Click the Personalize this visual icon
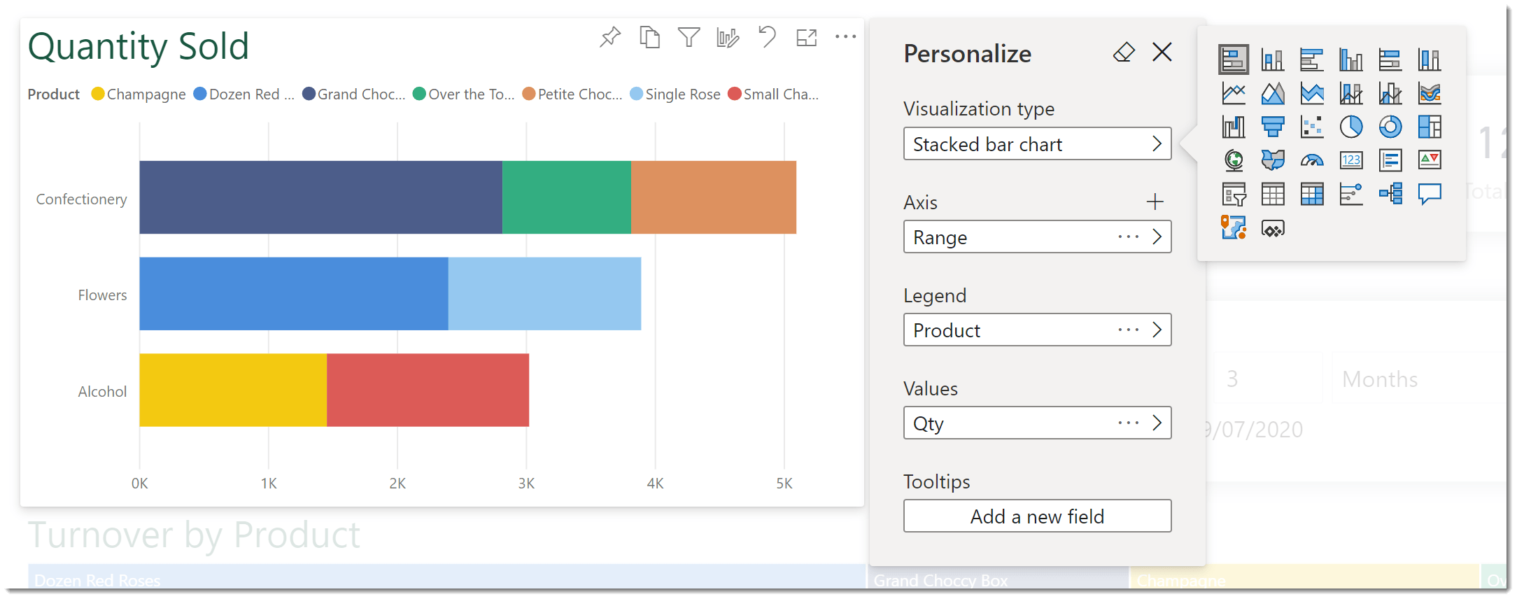The height and width of the screenshot is (599, 1517). point(728,37)
